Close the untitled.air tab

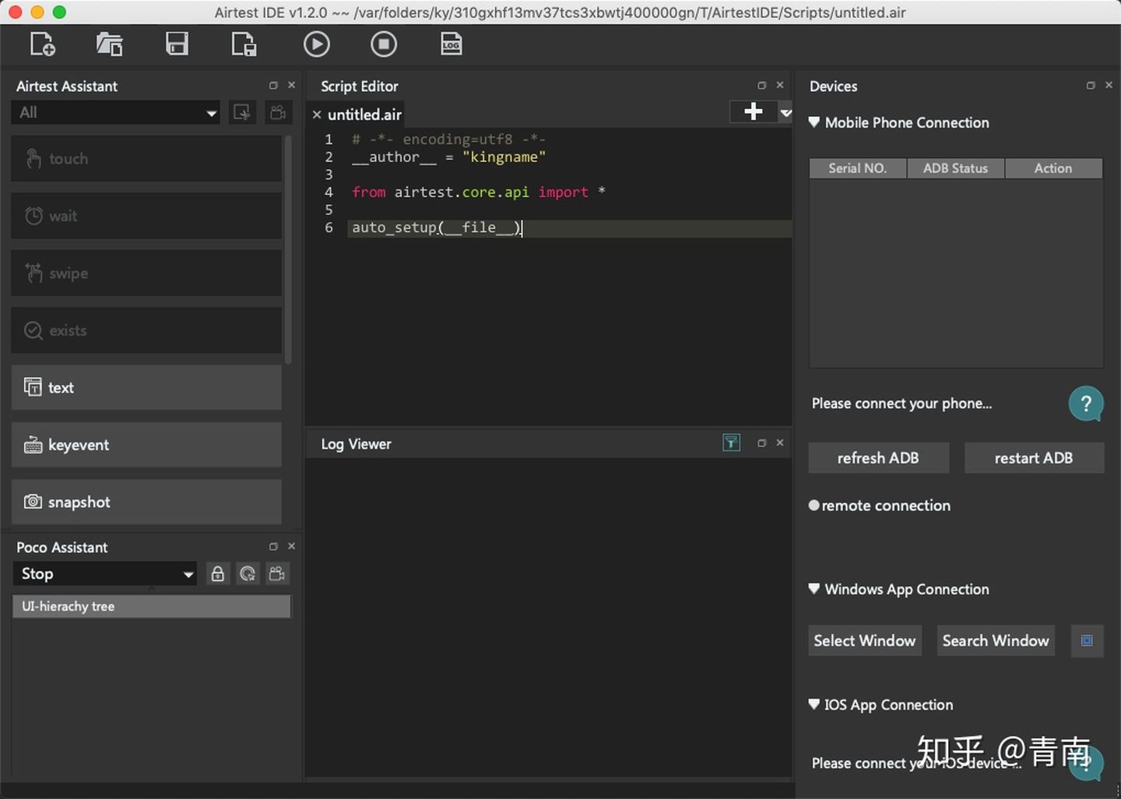pos(317,114)
